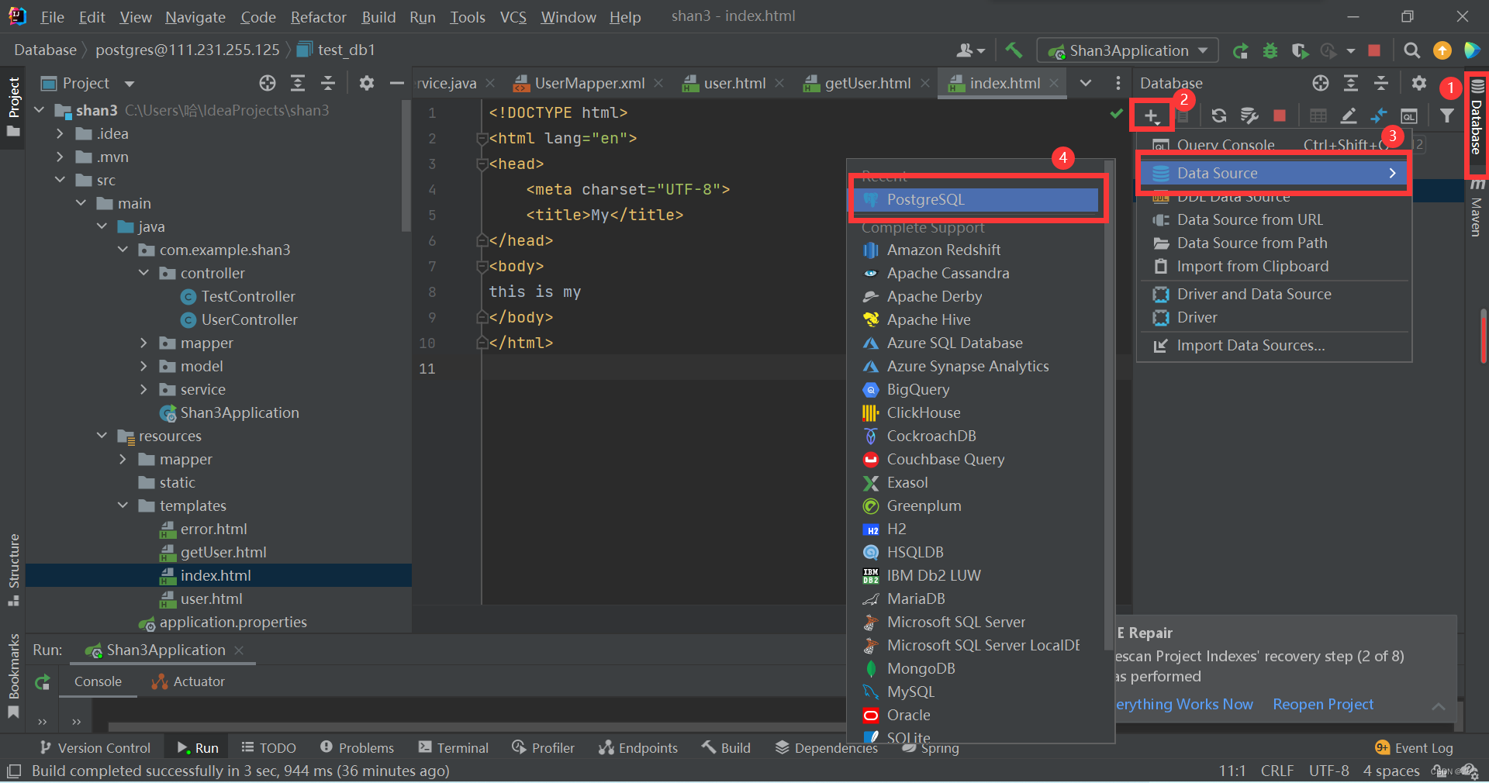The width and height of the screenshot is (1489, 783).
Task: Open the Project view dropdown arrow
Action: pos(130,84)
